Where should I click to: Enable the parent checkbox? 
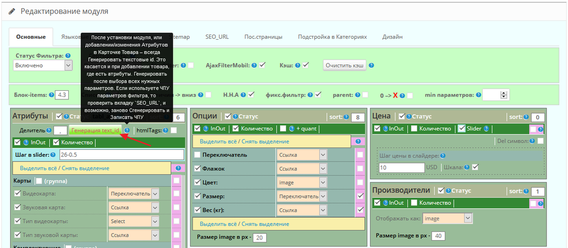[x=365, y=95]
